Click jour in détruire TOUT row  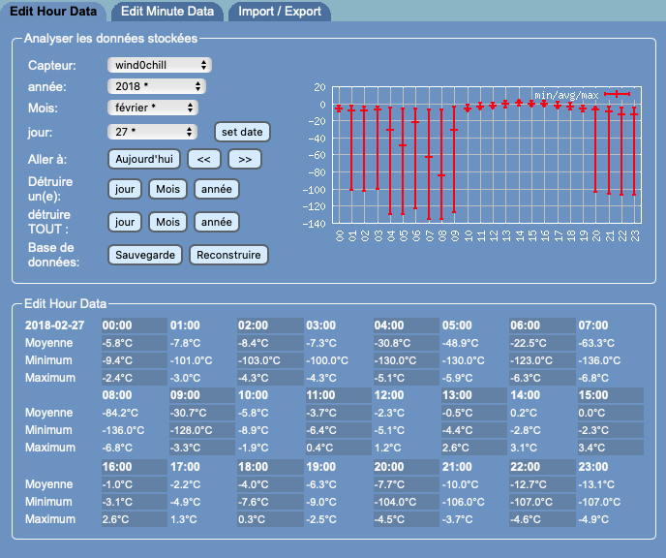coord(125,222)
